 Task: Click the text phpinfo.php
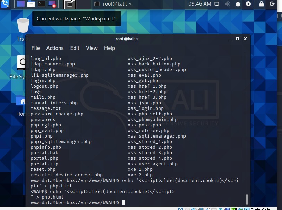(x=46, y=147)
